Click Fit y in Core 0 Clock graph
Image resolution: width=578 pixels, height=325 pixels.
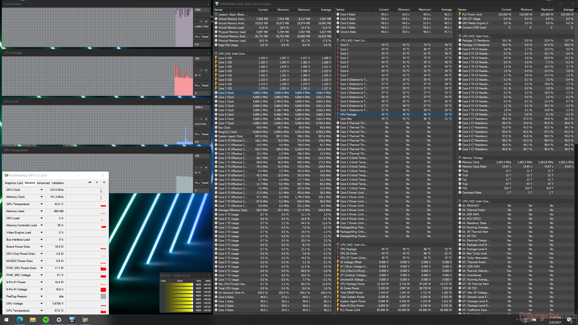197,37
